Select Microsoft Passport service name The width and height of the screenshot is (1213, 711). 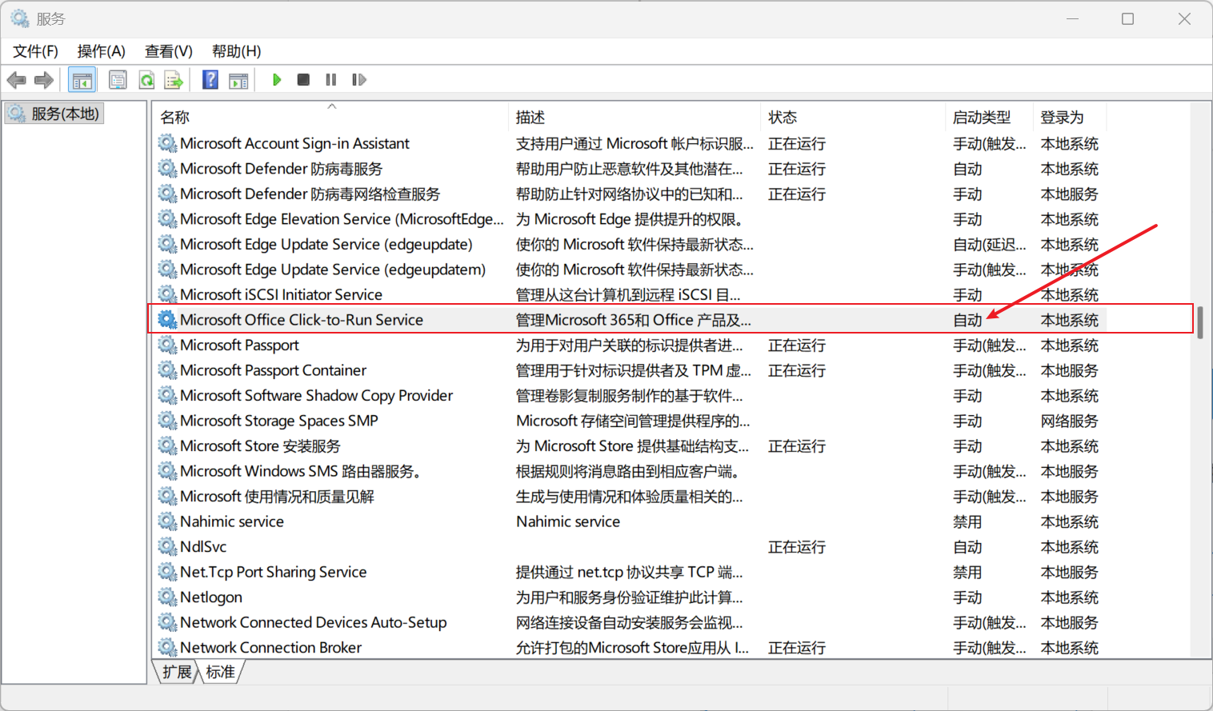(x=239, y=345)
